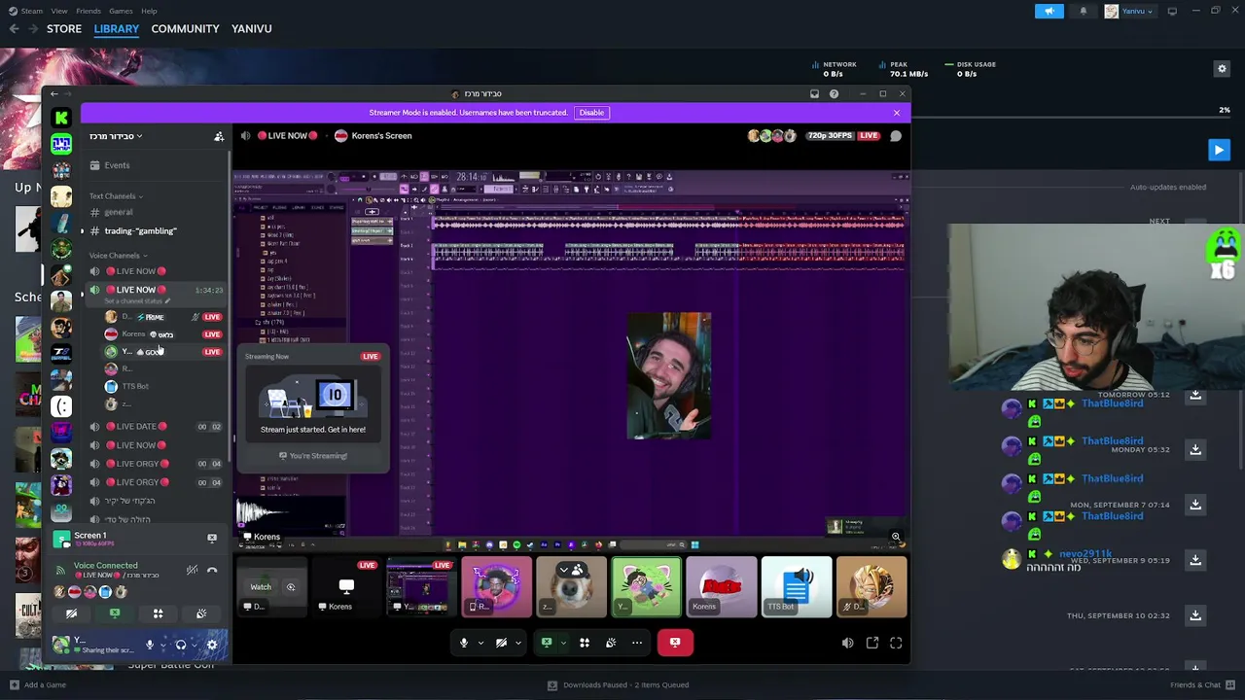Toggle camera button in the left voice panel
1245x700 pixels.
click(71, 613)
